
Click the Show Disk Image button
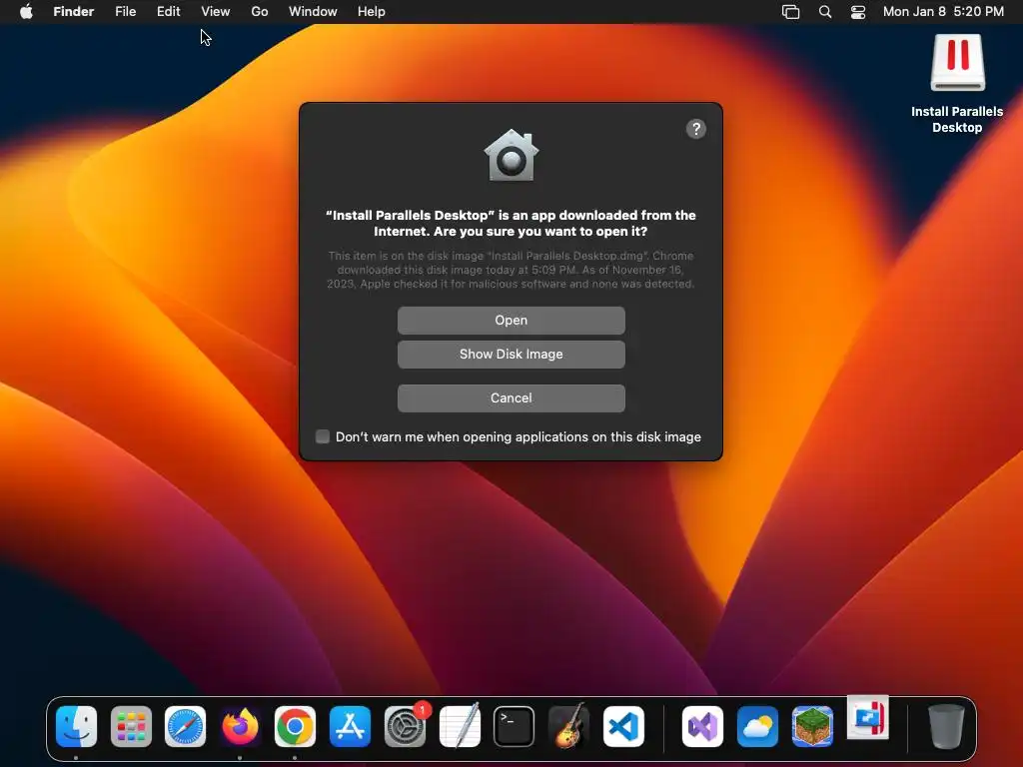tap(511, 355)
